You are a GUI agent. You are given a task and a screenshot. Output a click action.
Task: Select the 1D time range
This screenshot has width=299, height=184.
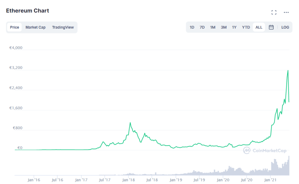tap(192, 27)
